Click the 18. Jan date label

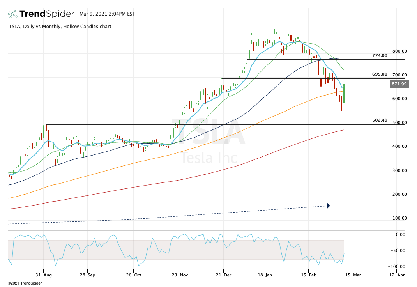pyautogui.click(x=265, y=275)
